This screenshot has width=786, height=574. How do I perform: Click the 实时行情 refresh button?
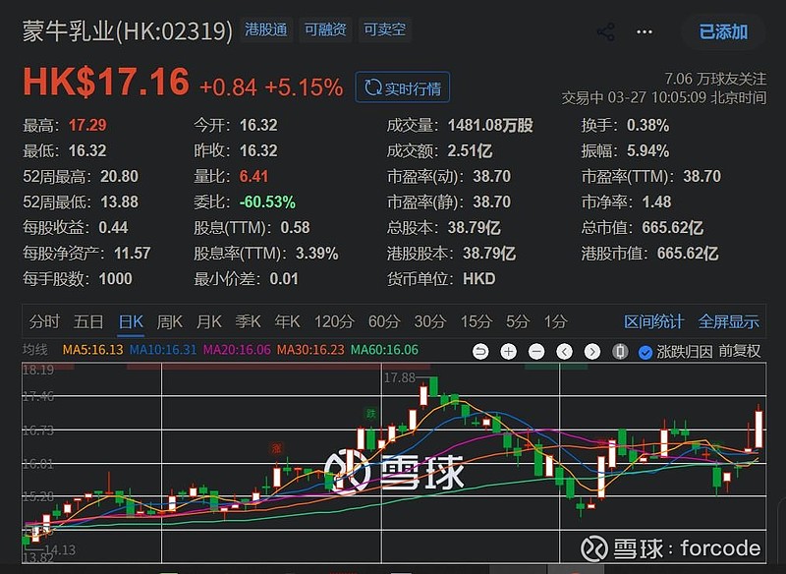pyautogui.click(x=403, y=87)
